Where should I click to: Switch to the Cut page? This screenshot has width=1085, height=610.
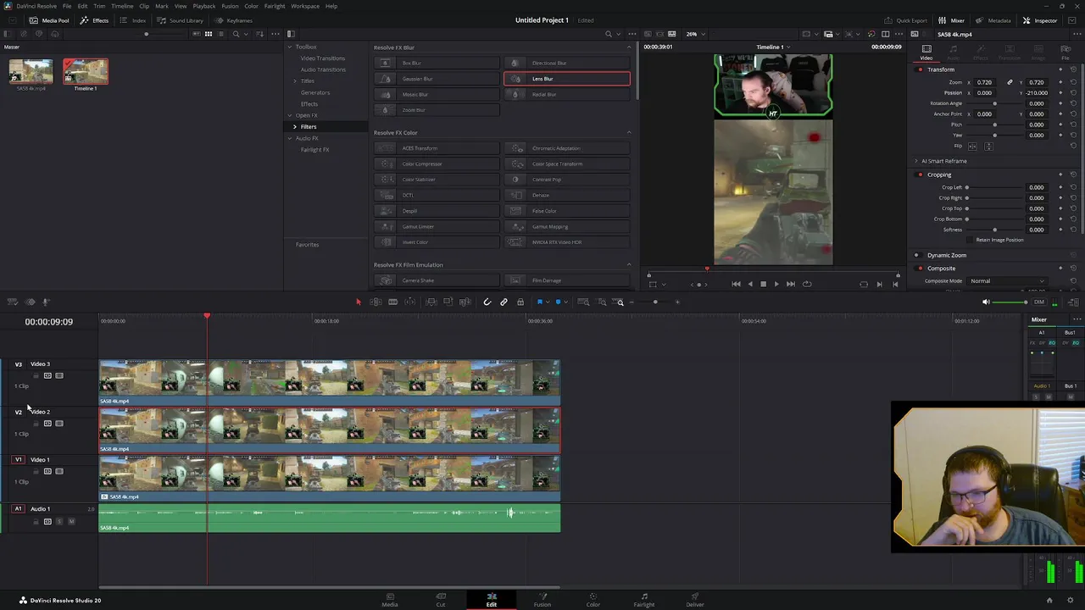click(440, 600)
